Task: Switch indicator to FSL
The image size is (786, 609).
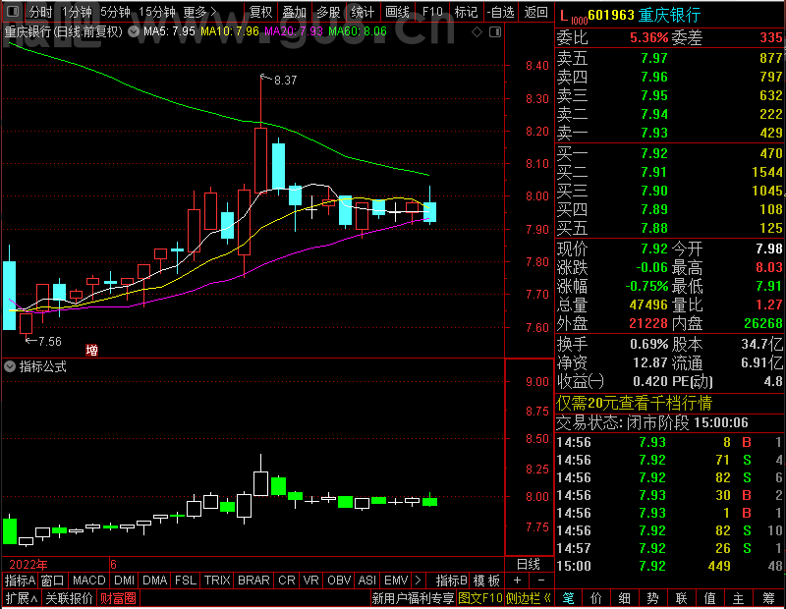Action: (x=186, y=581)
